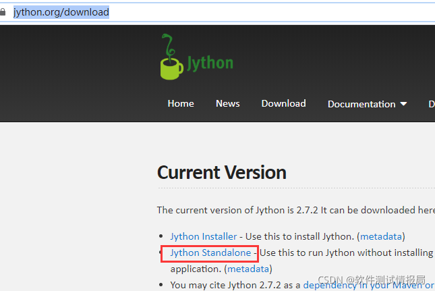Expand the Documentation dropdown menu
435x291 pixels.
click(x=367, y=104)
